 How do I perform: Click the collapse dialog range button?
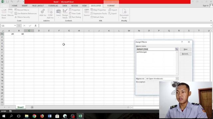pos(177,49)
